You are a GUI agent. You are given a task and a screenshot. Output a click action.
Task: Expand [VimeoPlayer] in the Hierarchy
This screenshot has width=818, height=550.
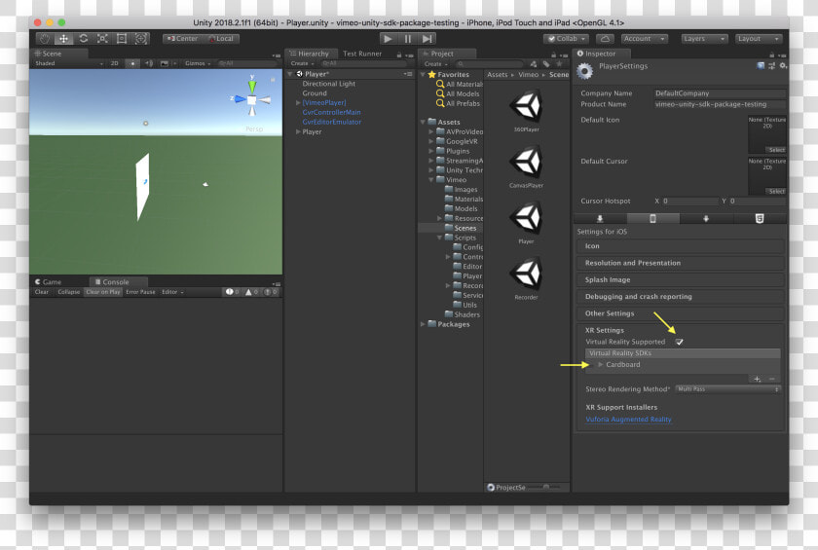[298, 103]
